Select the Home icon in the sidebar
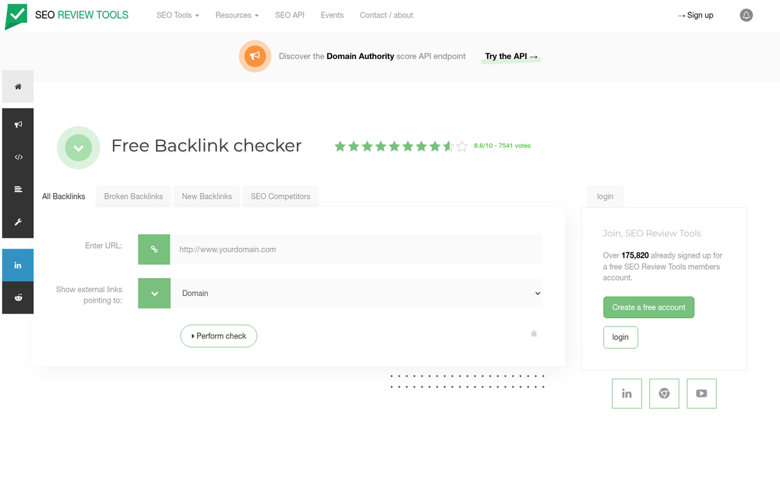The height and width of the screenshot is (487, 780). (x=18, y=86)
